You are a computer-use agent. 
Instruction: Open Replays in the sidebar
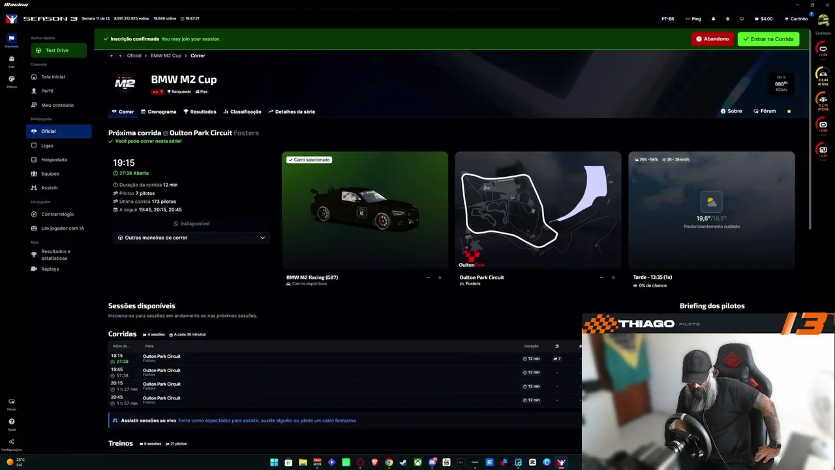(59, 269)
